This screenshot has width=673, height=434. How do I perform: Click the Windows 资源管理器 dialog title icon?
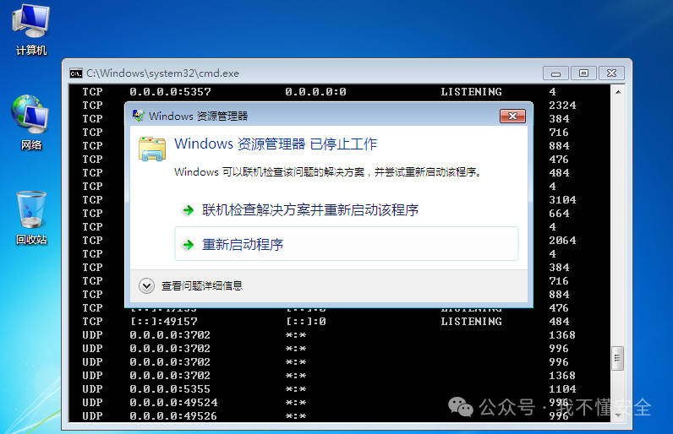click(138, 117)
